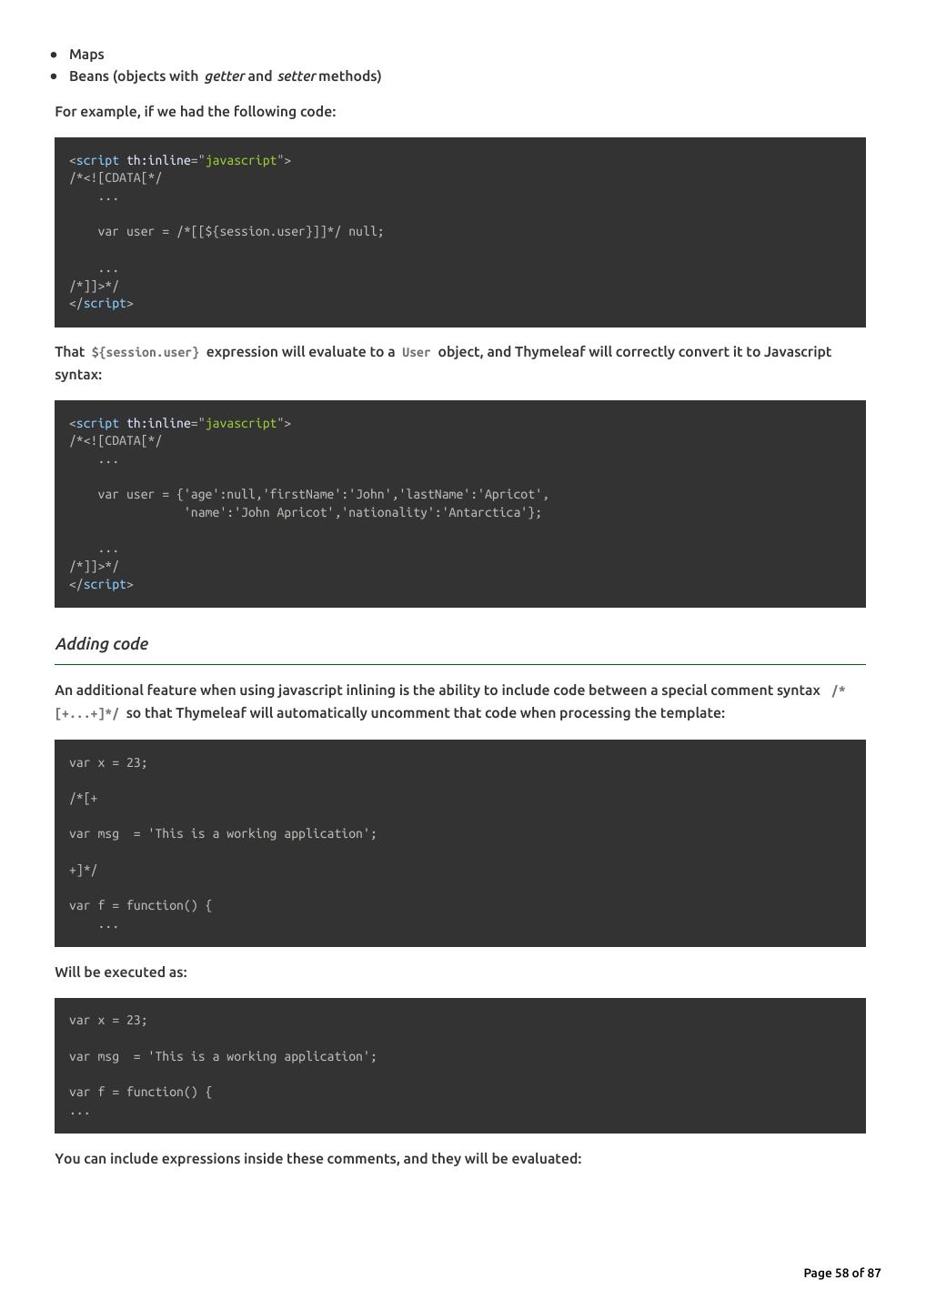Click the "var user = /*[[${session.user}]]*/ null;" line

[240, 232]
